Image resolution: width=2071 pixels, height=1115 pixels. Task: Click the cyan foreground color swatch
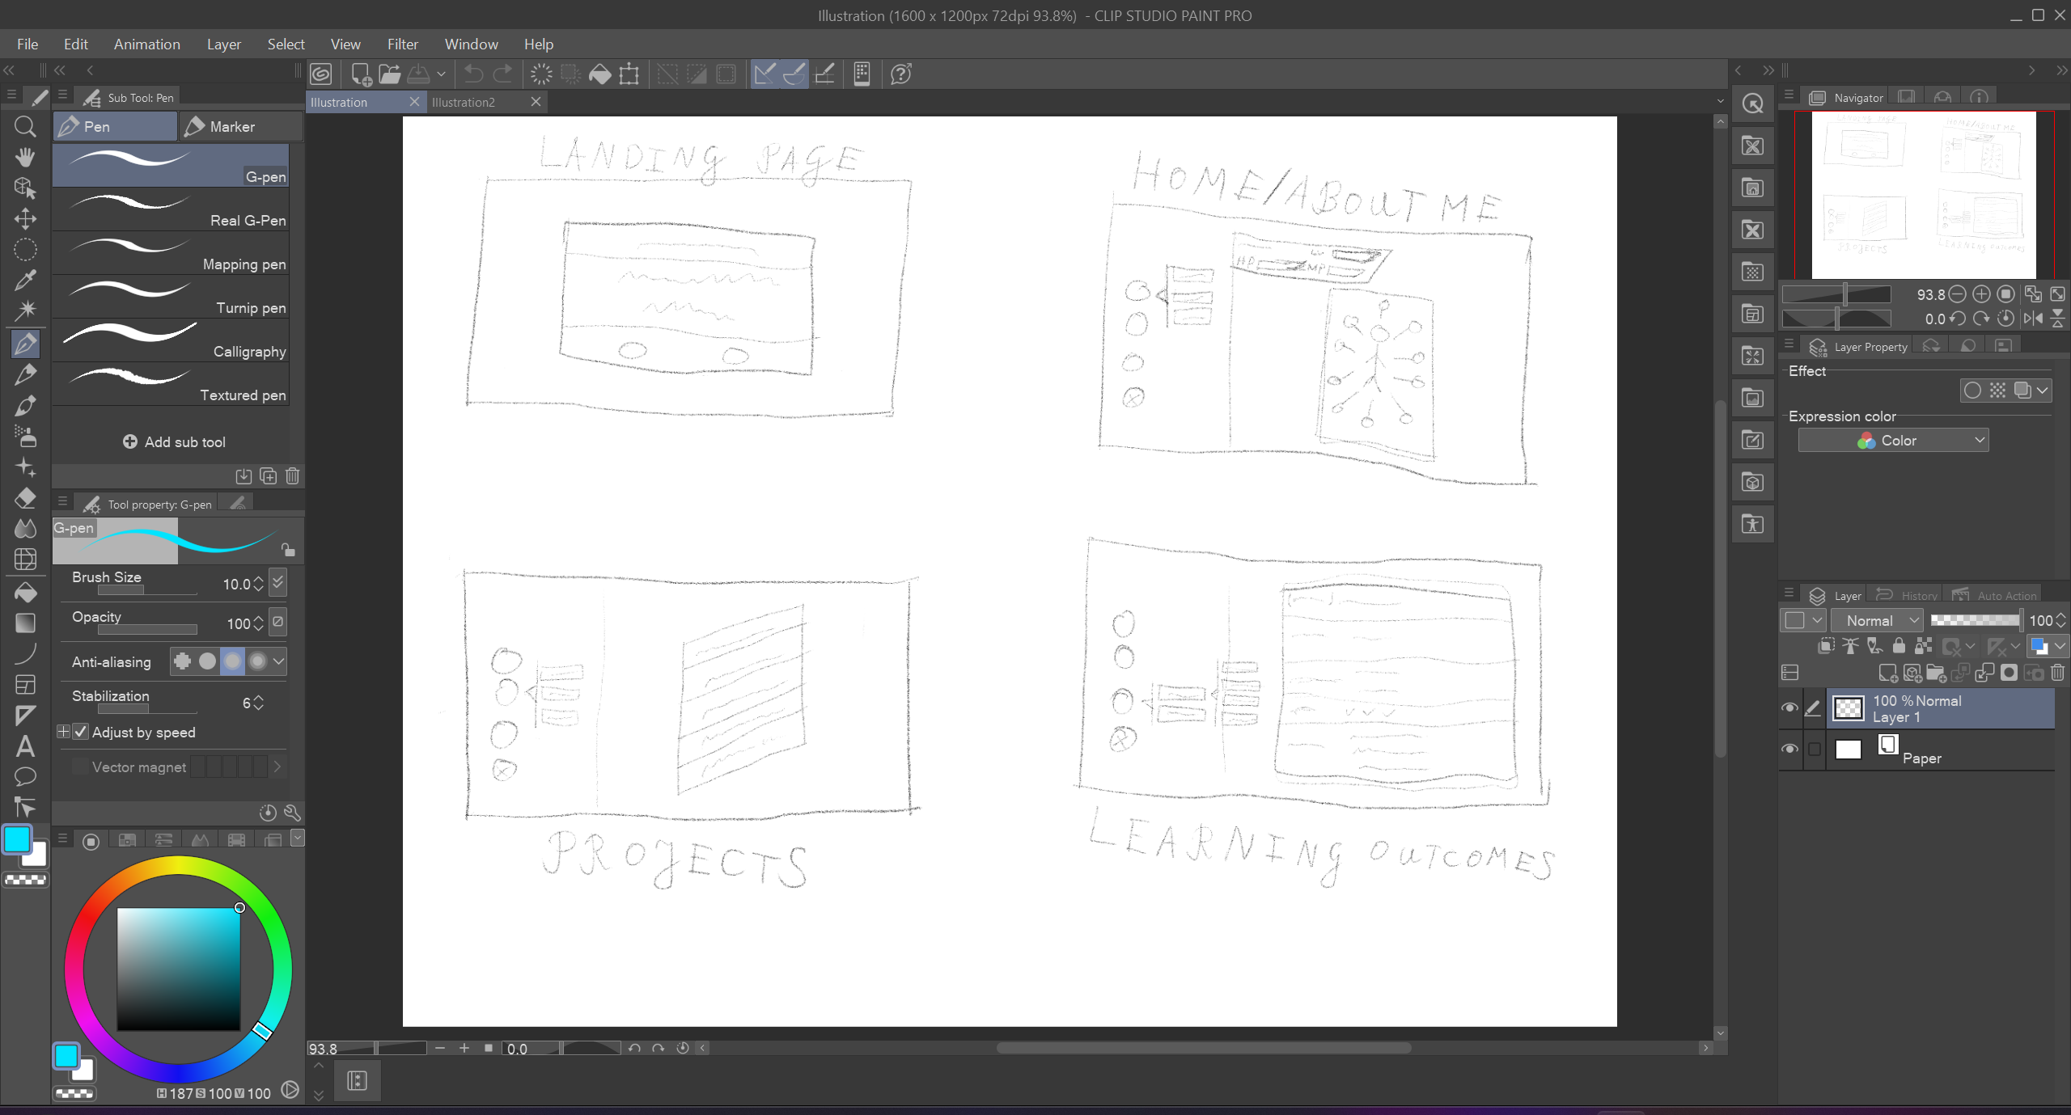click(x=17, y=839)
